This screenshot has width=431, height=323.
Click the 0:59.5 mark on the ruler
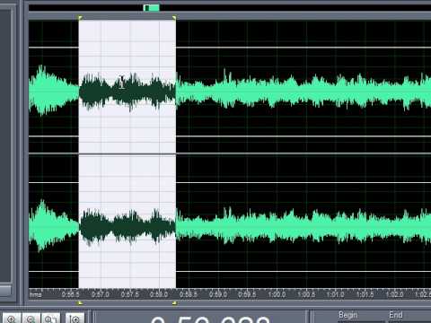[247, 294]
